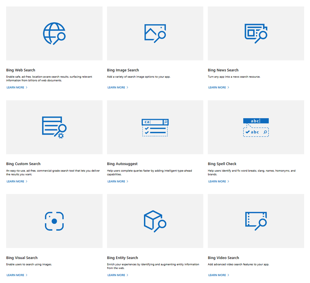The image size is (310, 283).
Task: Select the Bing Spell Check abc icon
Action: coord(256,126)
